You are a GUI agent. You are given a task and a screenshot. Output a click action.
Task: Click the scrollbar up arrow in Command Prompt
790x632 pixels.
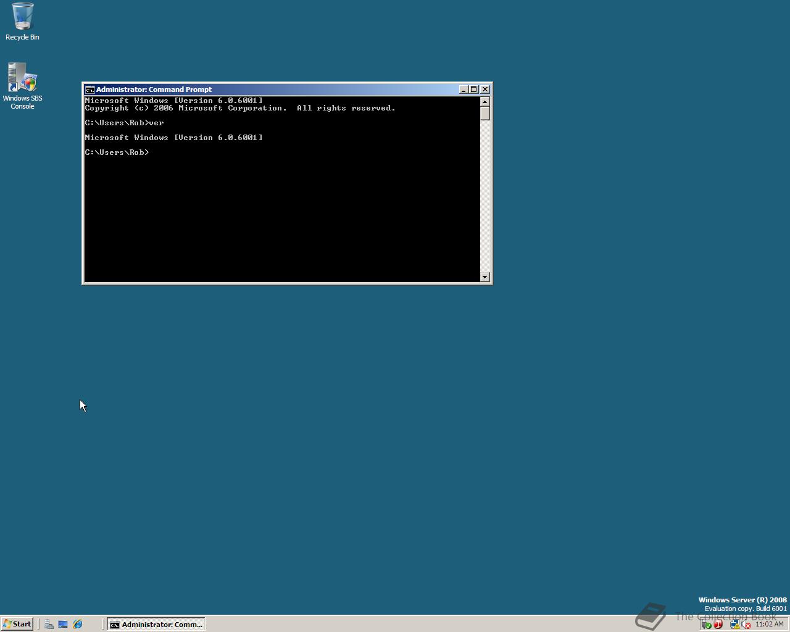pos(485,102)
